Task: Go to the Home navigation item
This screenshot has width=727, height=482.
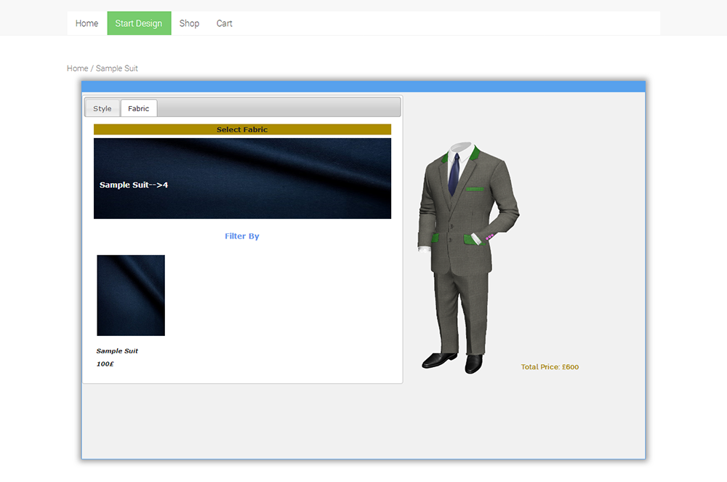Action: point(87,23)
